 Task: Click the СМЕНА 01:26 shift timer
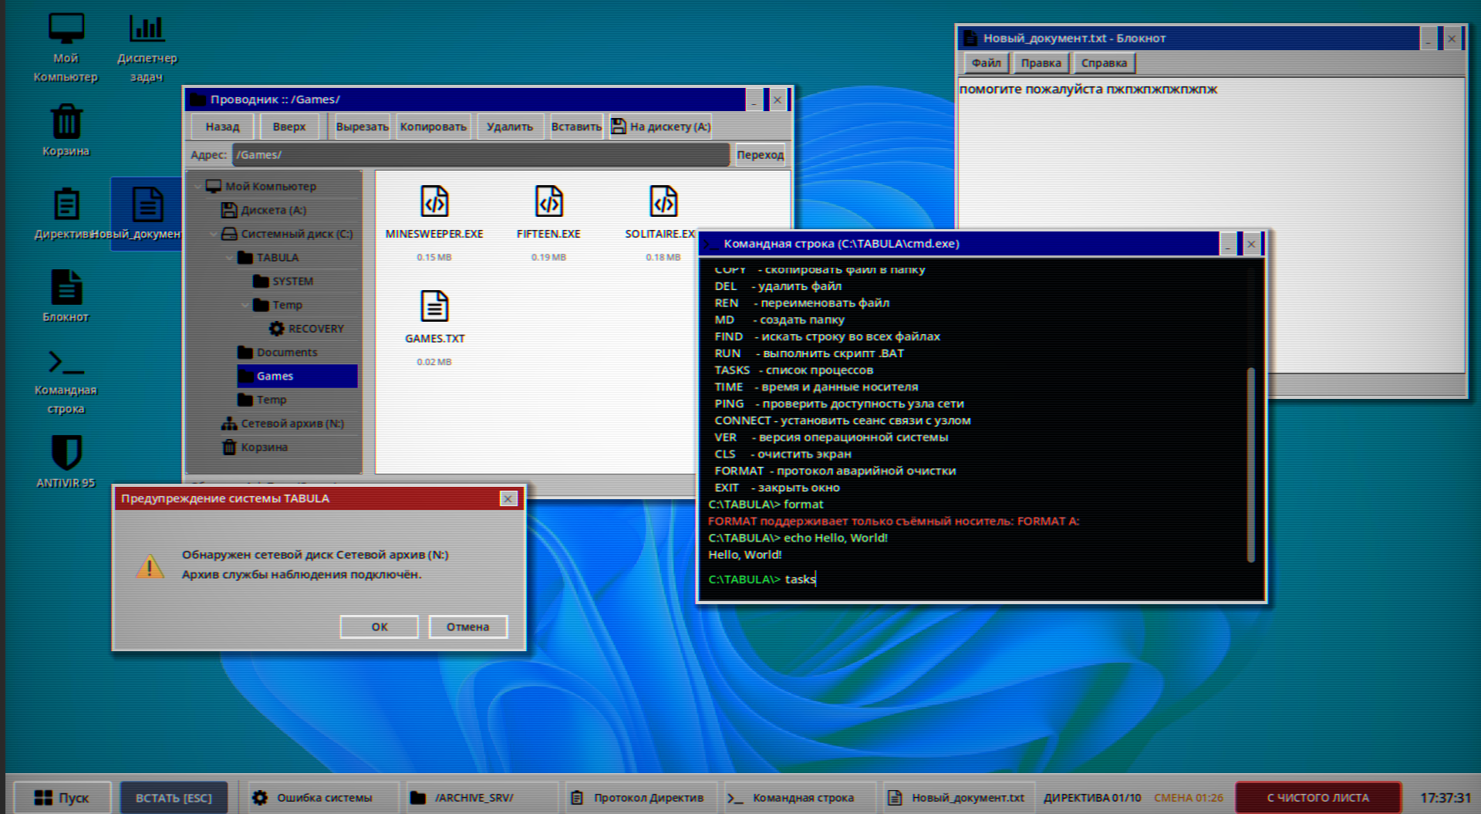[x=1189, y=798]
